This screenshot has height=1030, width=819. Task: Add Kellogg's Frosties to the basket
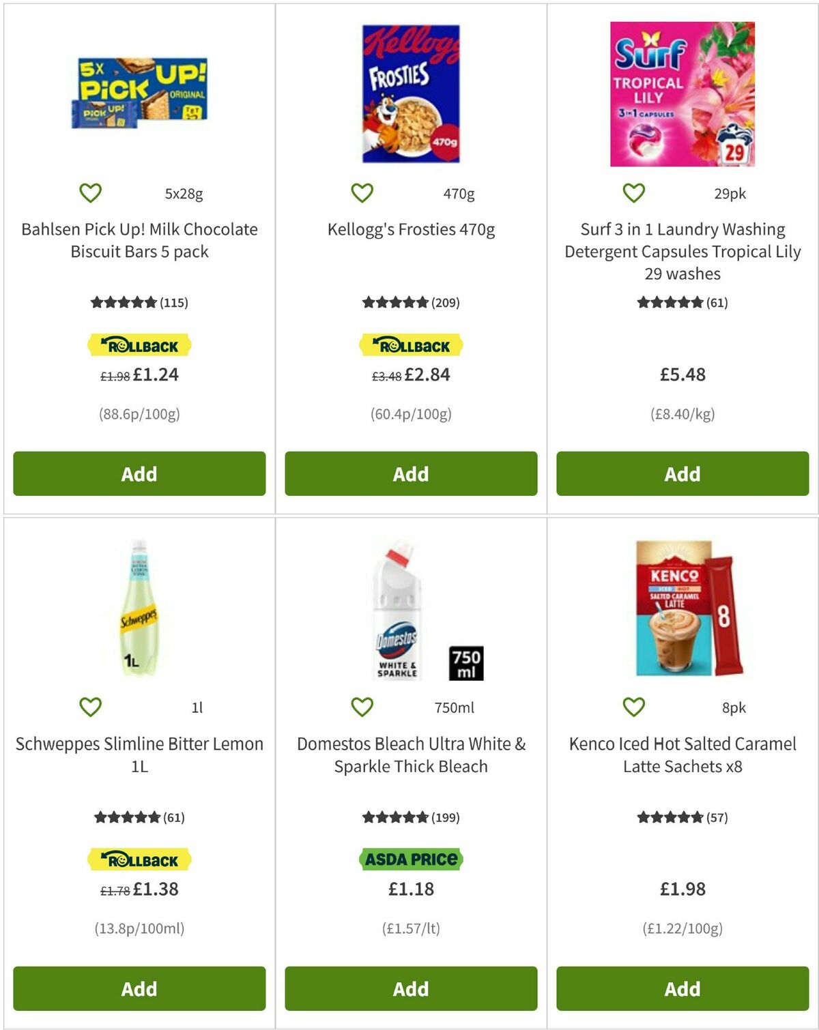coord(409,473)
